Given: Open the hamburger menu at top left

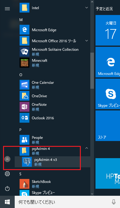Looking at the screenshot, I should point(7,9).
